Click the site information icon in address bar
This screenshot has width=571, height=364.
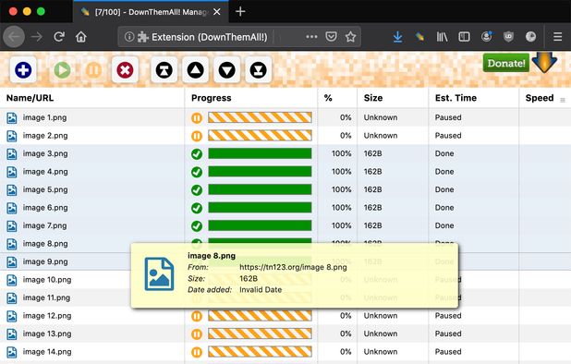[129, 37]
